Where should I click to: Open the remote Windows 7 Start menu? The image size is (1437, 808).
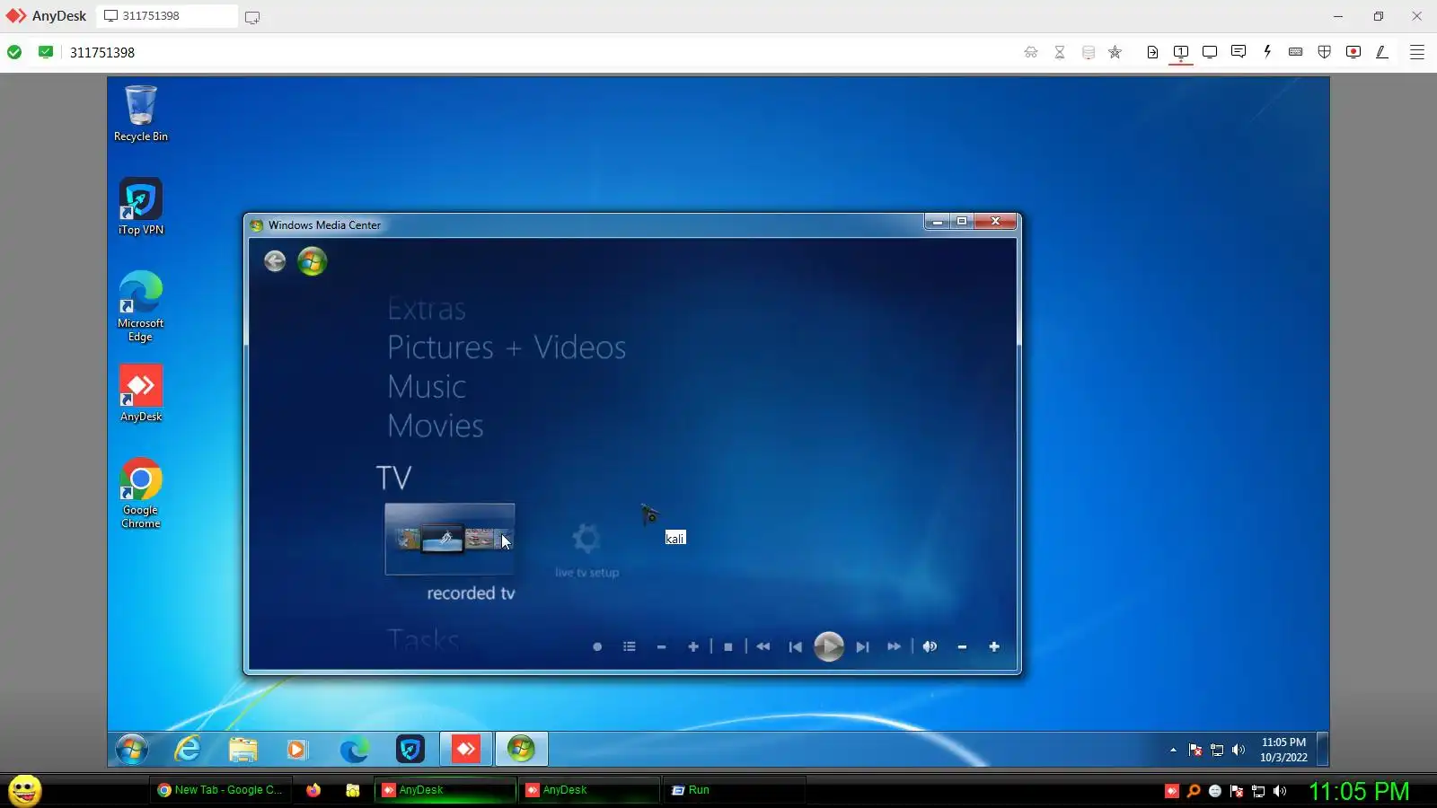tap(132, 749)
